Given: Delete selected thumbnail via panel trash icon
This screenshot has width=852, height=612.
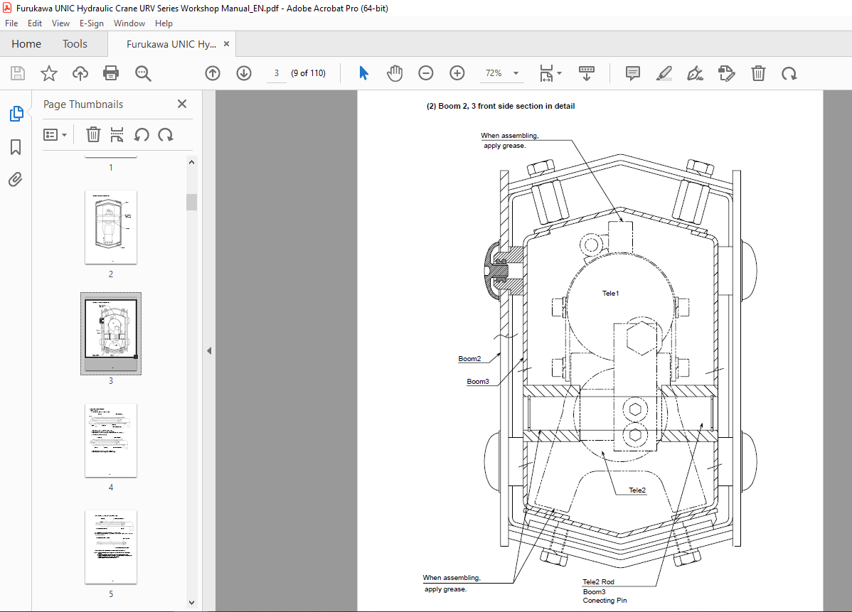Looking at the screenshot, I should tap(93, 134).
